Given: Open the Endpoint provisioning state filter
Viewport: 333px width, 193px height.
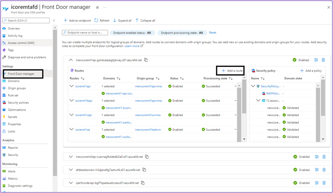Looking at the screenshot, I should click(x=182, y=33).
